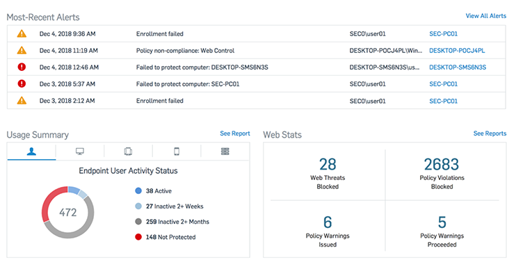Select the user icon tab in Usage Summary
The width and height of the screenshot is (516, 269).
tap(31, 152)
